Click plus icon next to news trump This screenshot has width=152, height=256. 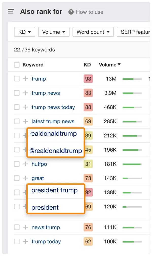click(x=26, y=227)
